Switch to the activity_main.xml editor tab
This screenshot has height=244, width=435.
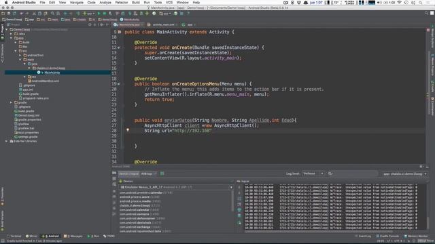(x=163, y=24)
